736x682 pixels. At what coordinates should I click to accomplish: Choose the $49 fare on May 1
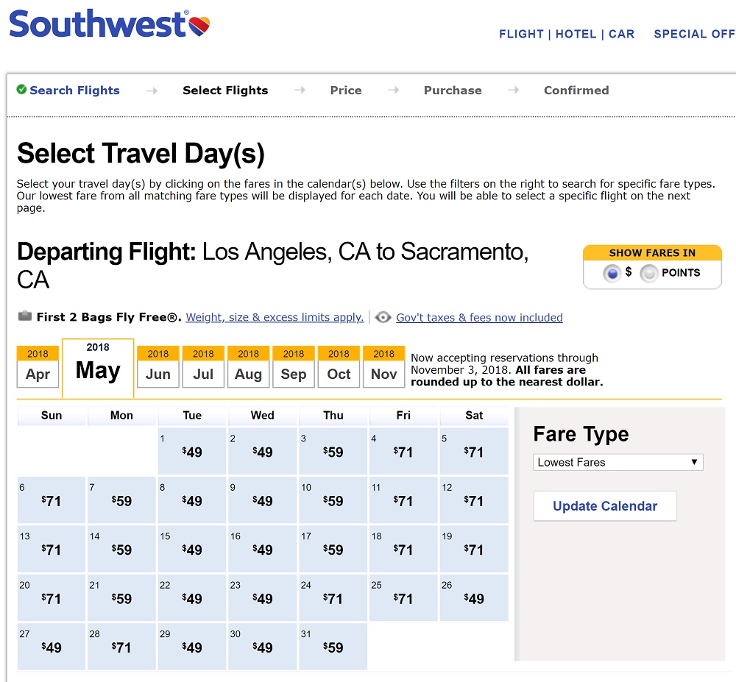(x=192, y=452)
